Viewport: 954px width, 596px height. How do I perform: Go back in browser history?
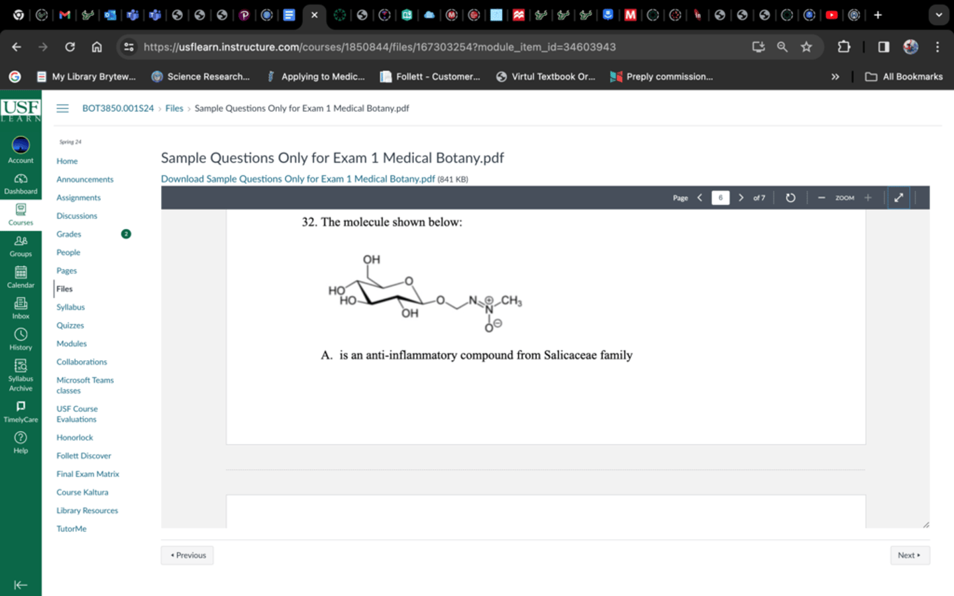pyautogui.click(x=17, y=47)
